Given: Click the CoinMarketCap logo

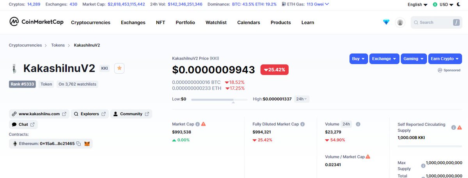Looking at the screenshot, I should [36, 22].
